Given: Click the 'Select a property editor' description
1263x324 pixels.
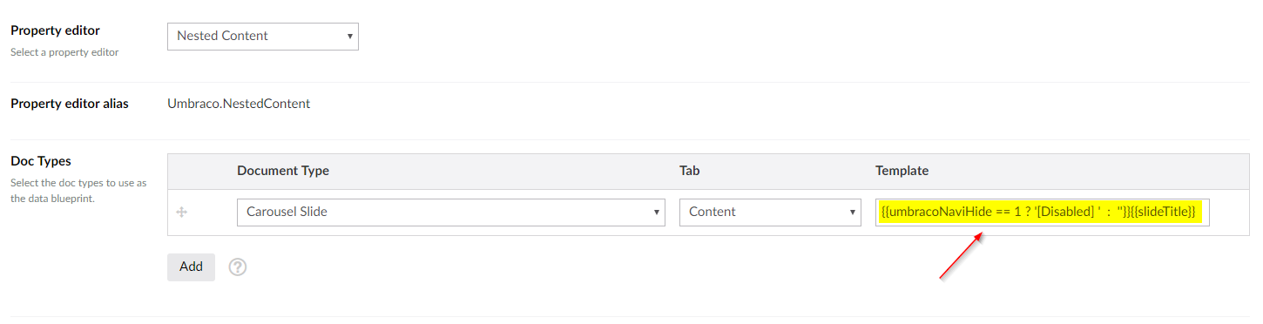Looking at the screenshot, I should (x=64, y=52).
